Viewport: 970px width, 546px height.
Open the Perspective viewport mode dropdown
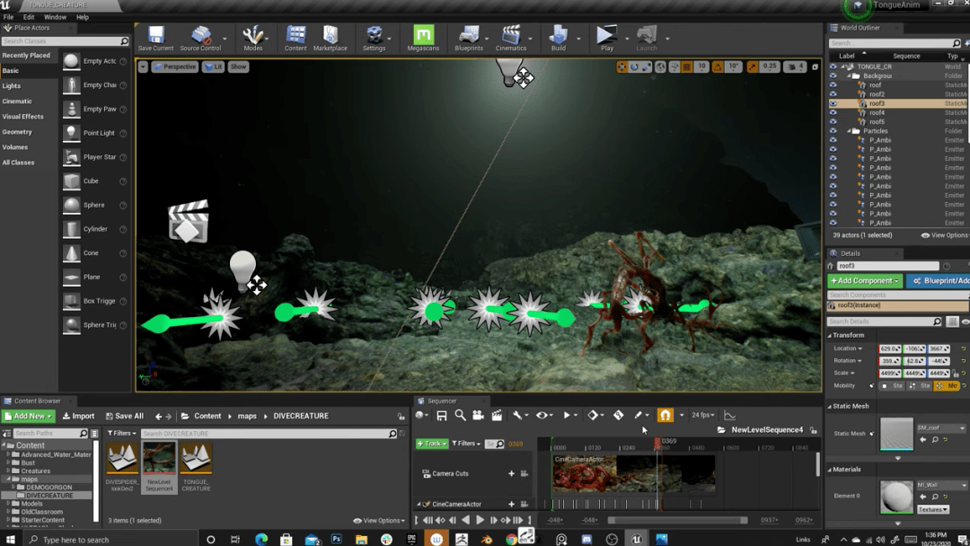pyautogui.click(x=174, y=66)
